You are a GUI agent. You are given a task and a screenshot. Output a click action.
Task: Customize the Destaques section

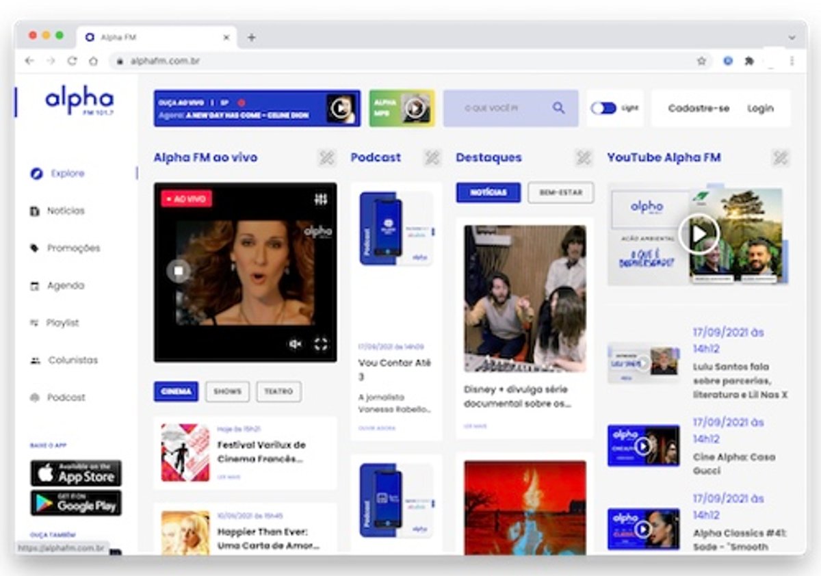pos(583,158)
